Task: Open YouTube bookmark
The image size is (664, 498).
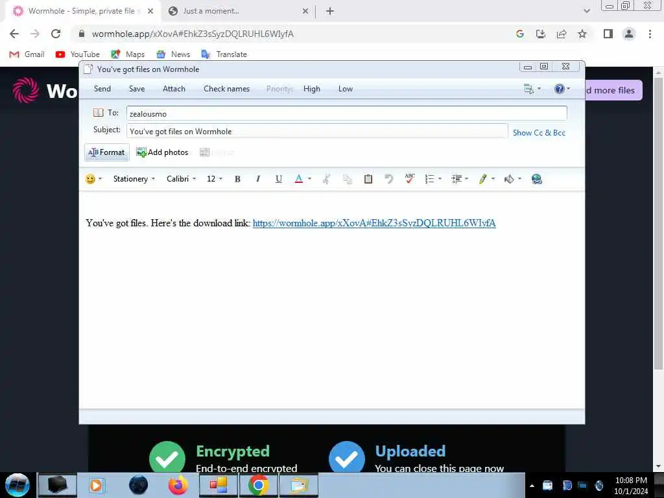Action: (x=78, y=54)
